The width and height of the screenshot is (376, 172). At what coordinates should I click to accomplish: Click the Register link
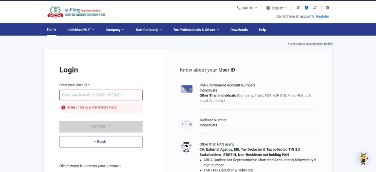click(322, 16)
